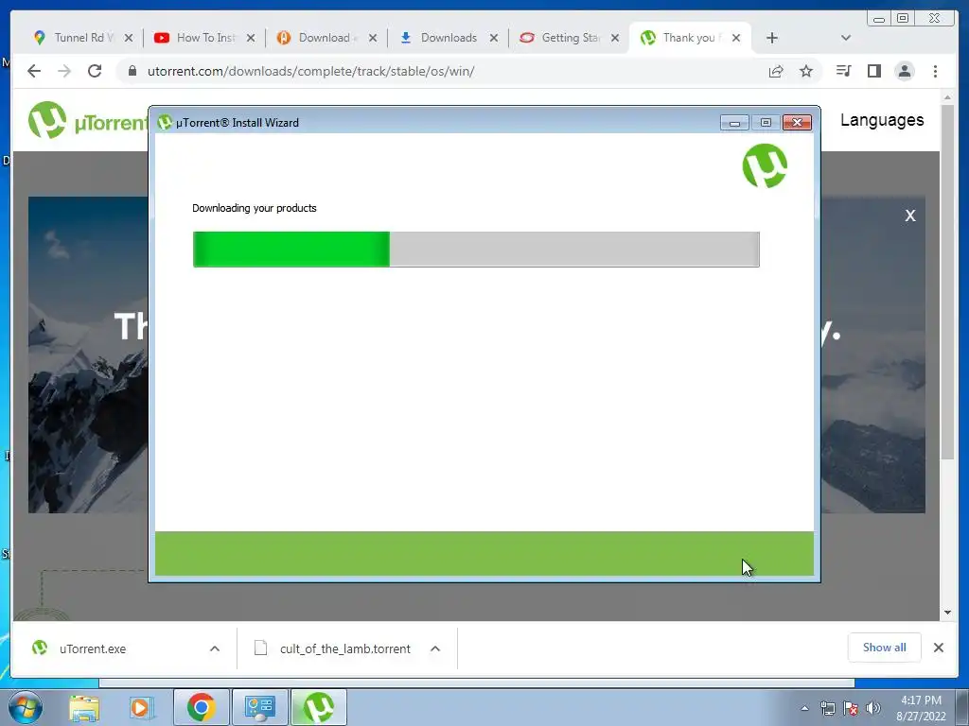The width and height of the screenshot is (969, 726).
Task: Open Chrome's three-dot menu
Action: [x=935, y=71]
